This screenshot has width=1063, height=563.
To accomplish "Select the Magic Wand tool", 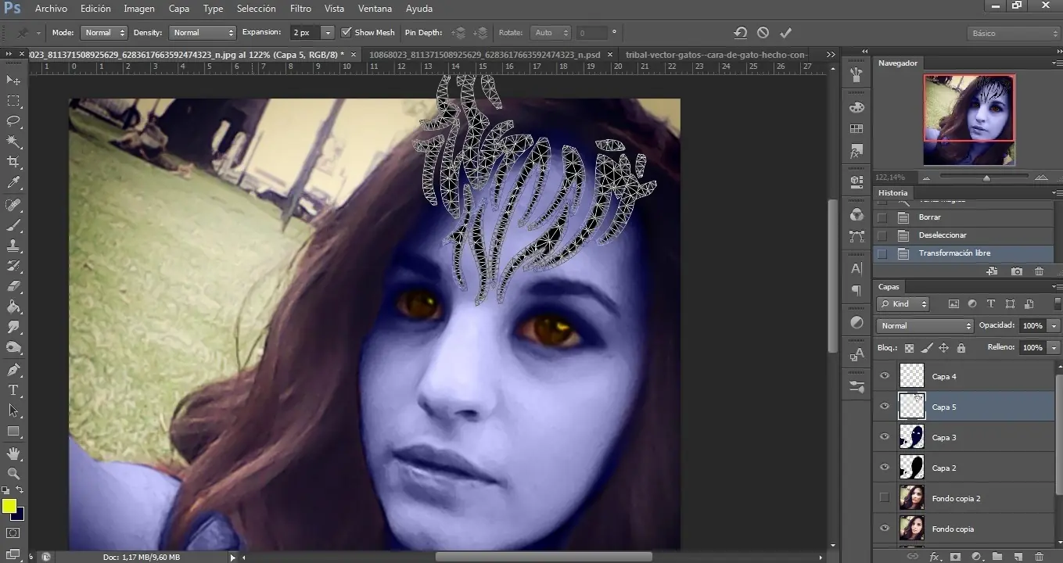I will click(x=13, y=142).
